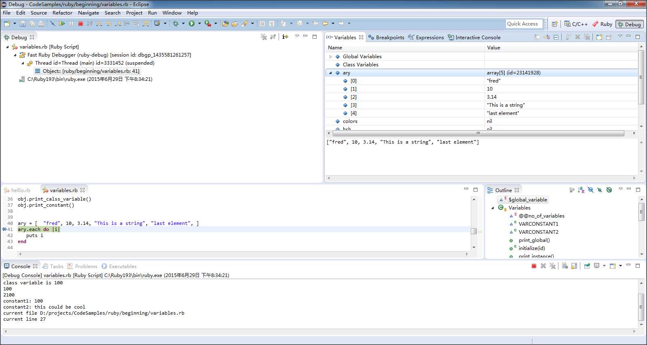
Task: Switch to the Interactive Console tab
Action: click(474, 37)
